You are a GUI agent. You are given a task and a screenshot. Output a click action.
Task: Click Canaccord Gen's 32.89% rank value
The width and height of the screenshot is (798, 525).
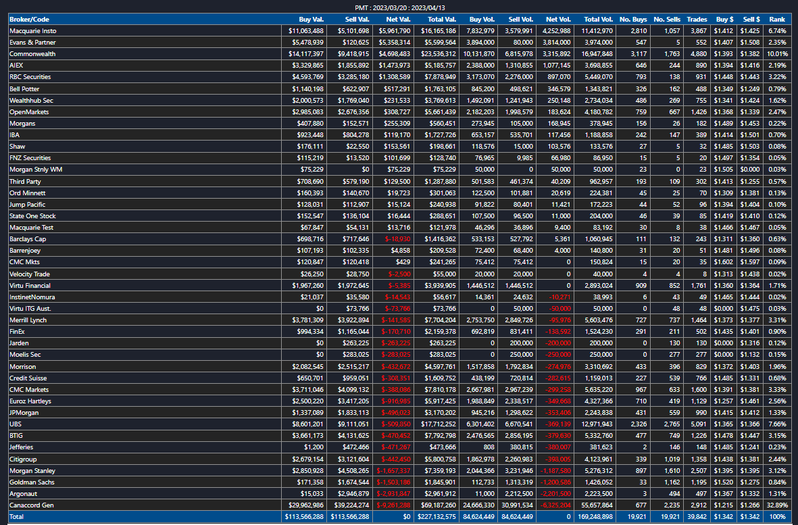tap(778, 505)
